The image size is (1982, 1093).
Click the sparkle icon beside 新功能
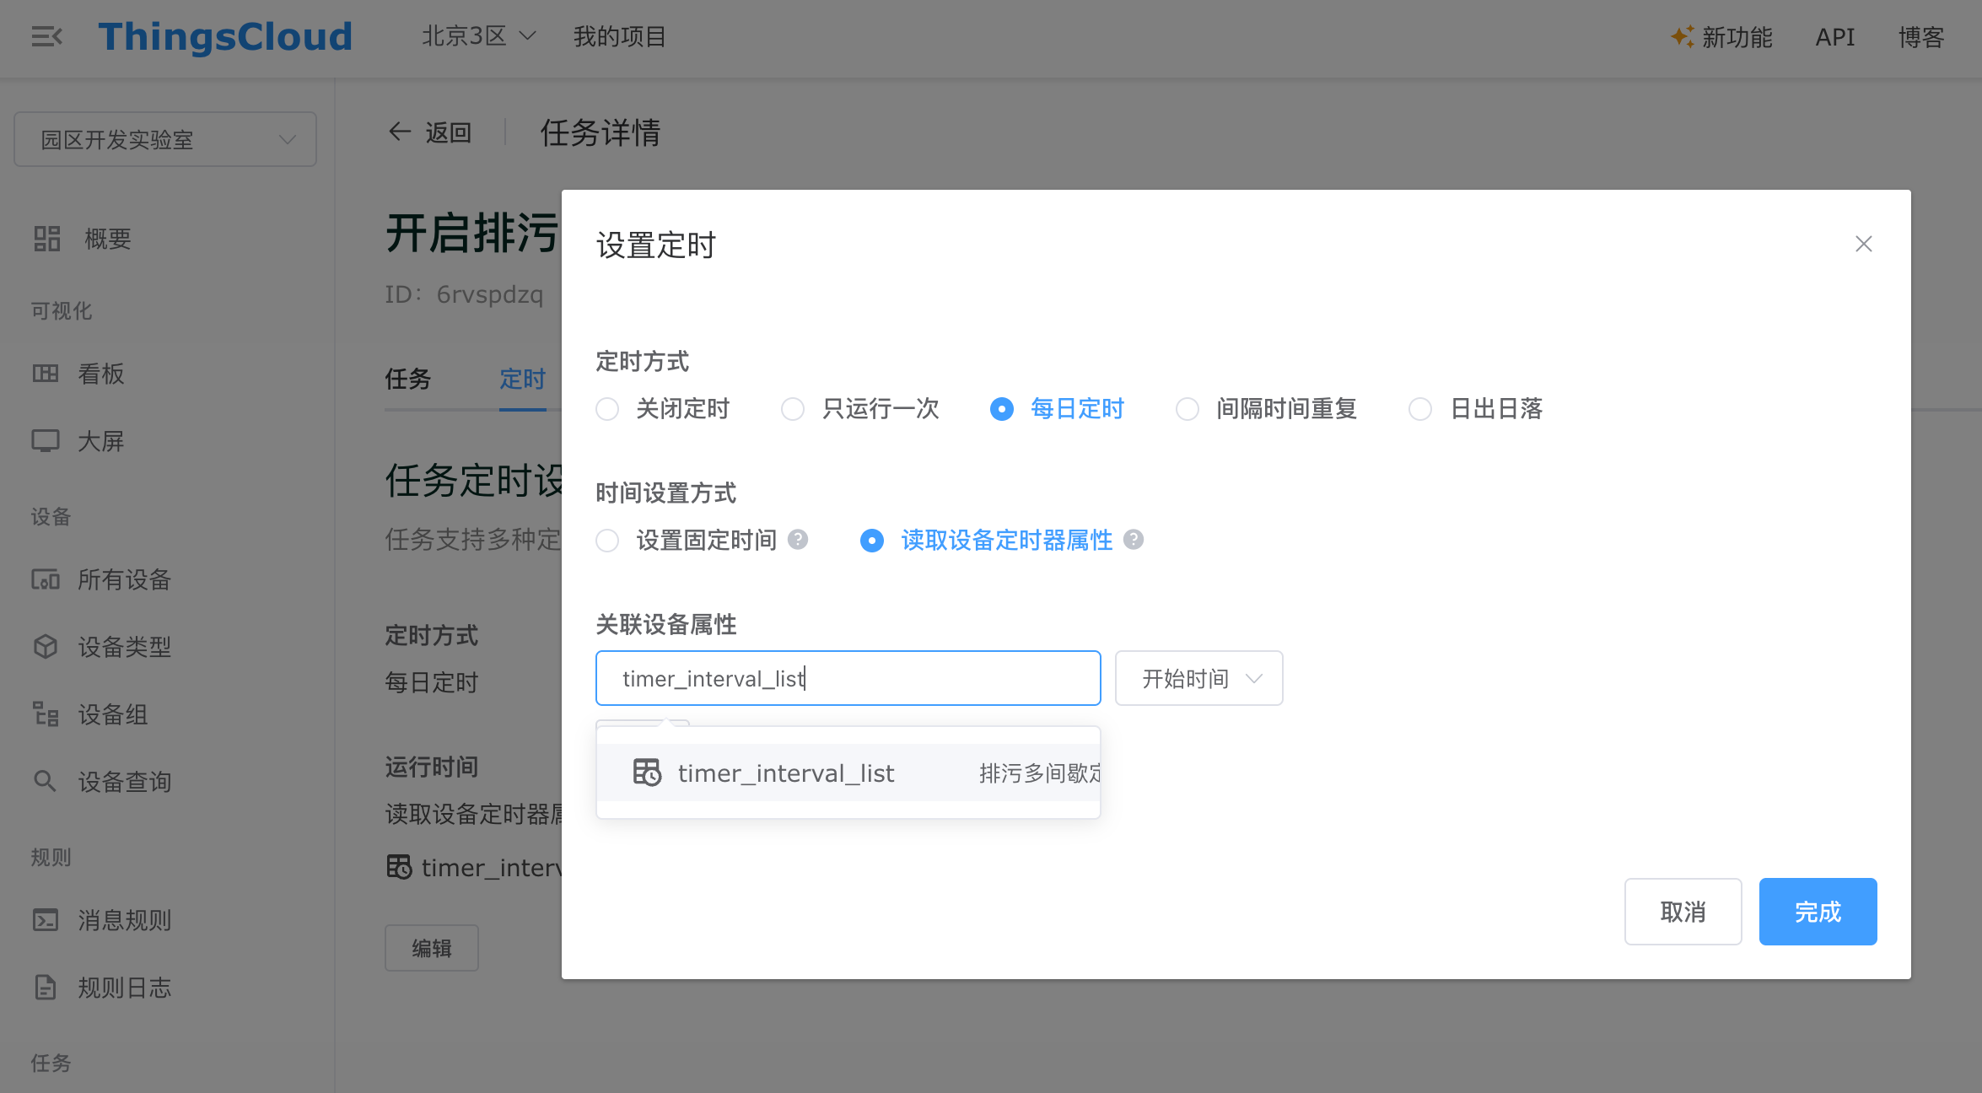pyautogui.click(x=1682, y=36)
